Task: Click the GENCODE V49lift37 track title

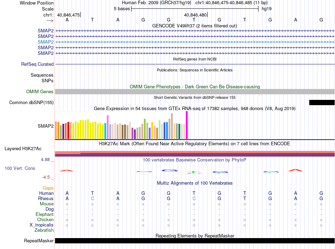Action: point(194,26)
